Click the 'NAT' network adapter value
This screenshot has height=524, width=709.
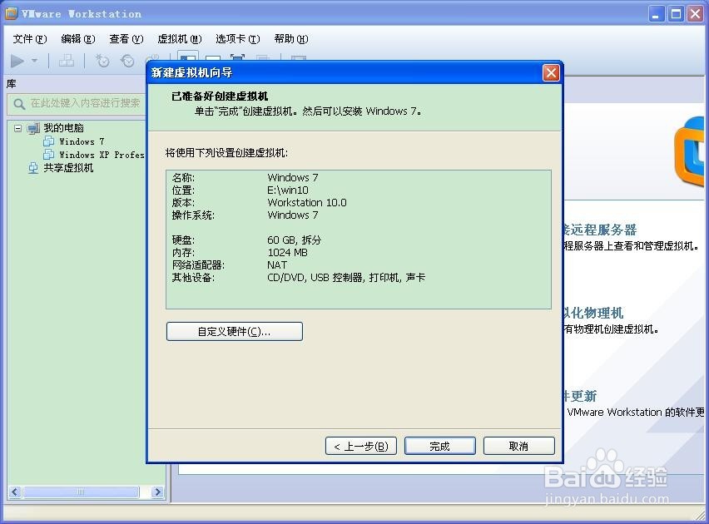pos(277,265)
